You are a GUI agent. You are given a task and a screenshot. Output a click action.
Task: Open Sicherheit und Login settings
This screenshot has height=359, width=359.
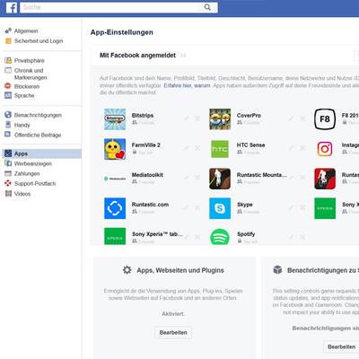tap(39, 41)
